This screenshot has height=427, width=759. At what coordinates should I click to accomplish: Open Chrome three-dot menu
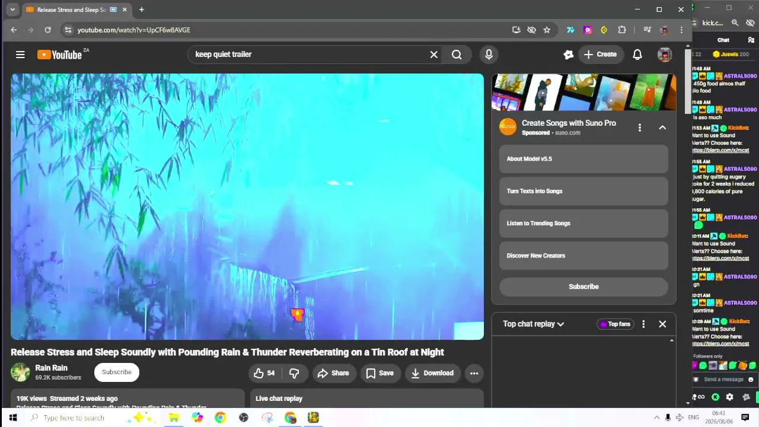[x=681, y=30]
